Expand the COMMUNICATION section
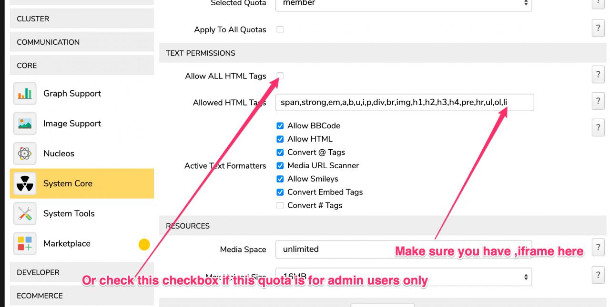 pyautogui.click(x=82, y=42)
